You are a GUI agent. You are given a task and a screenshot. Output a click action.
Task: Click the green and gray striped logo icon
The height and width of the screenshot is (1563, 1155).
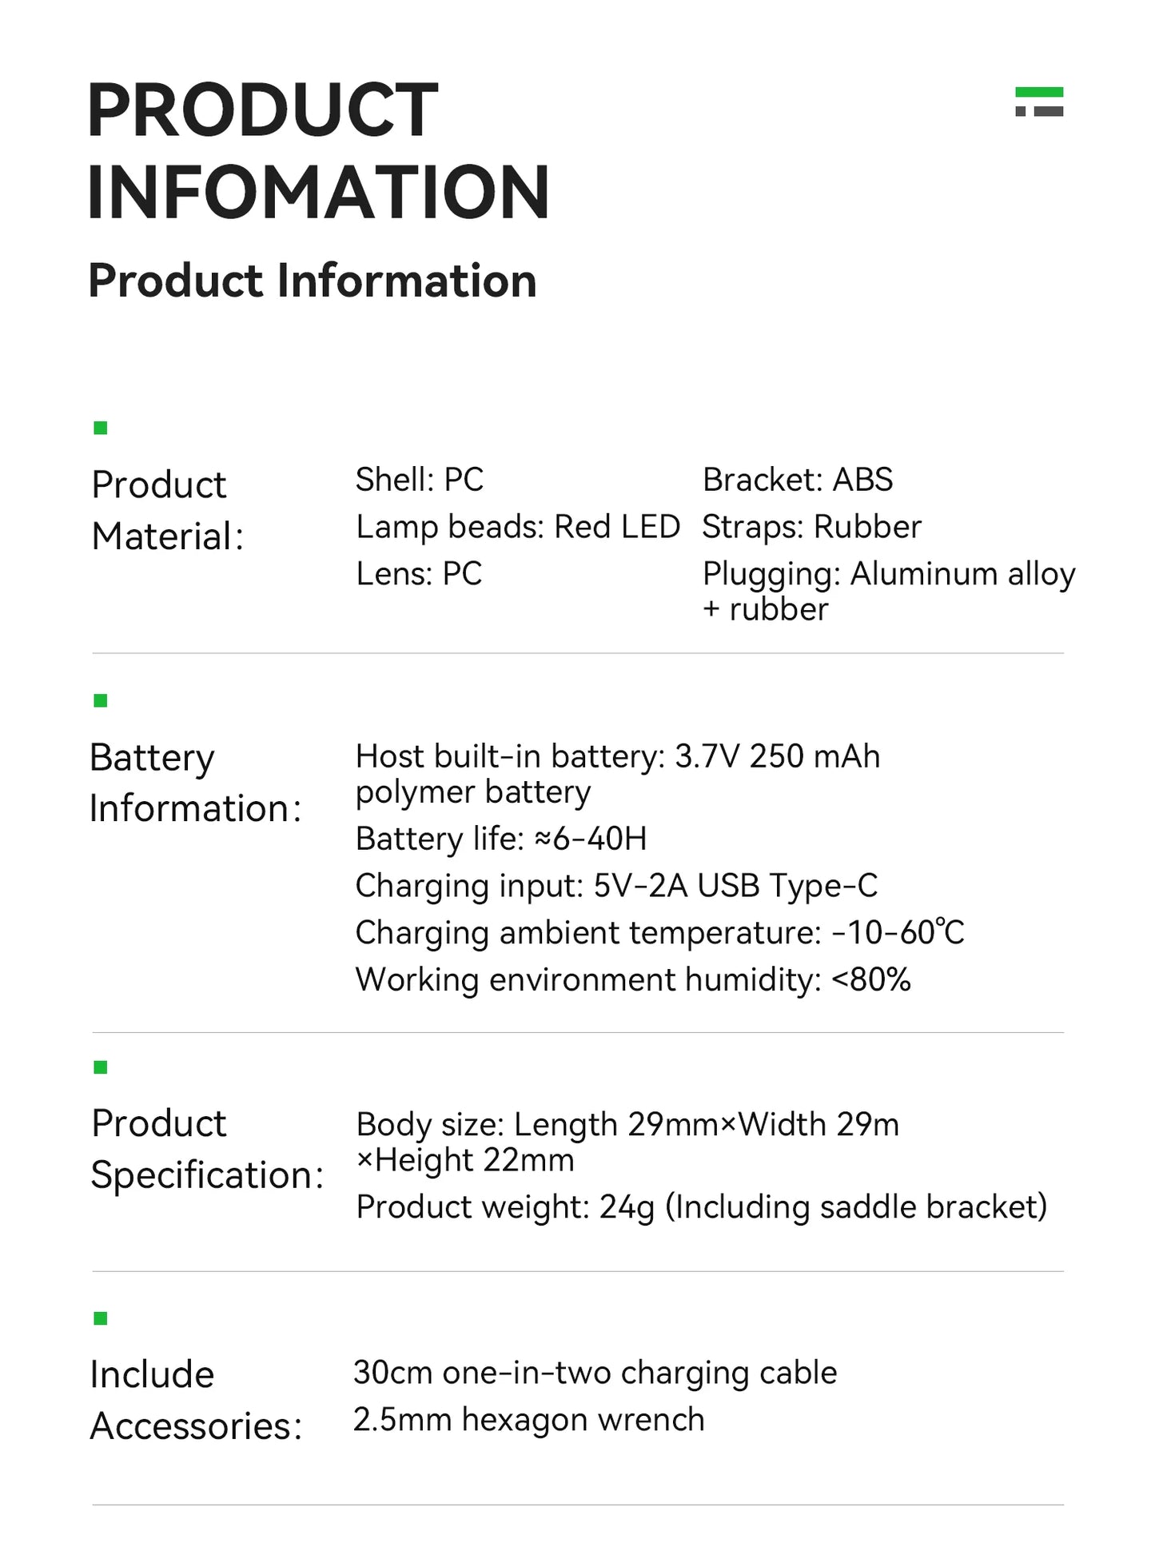pyautogui.click(x=1039, y=102)
